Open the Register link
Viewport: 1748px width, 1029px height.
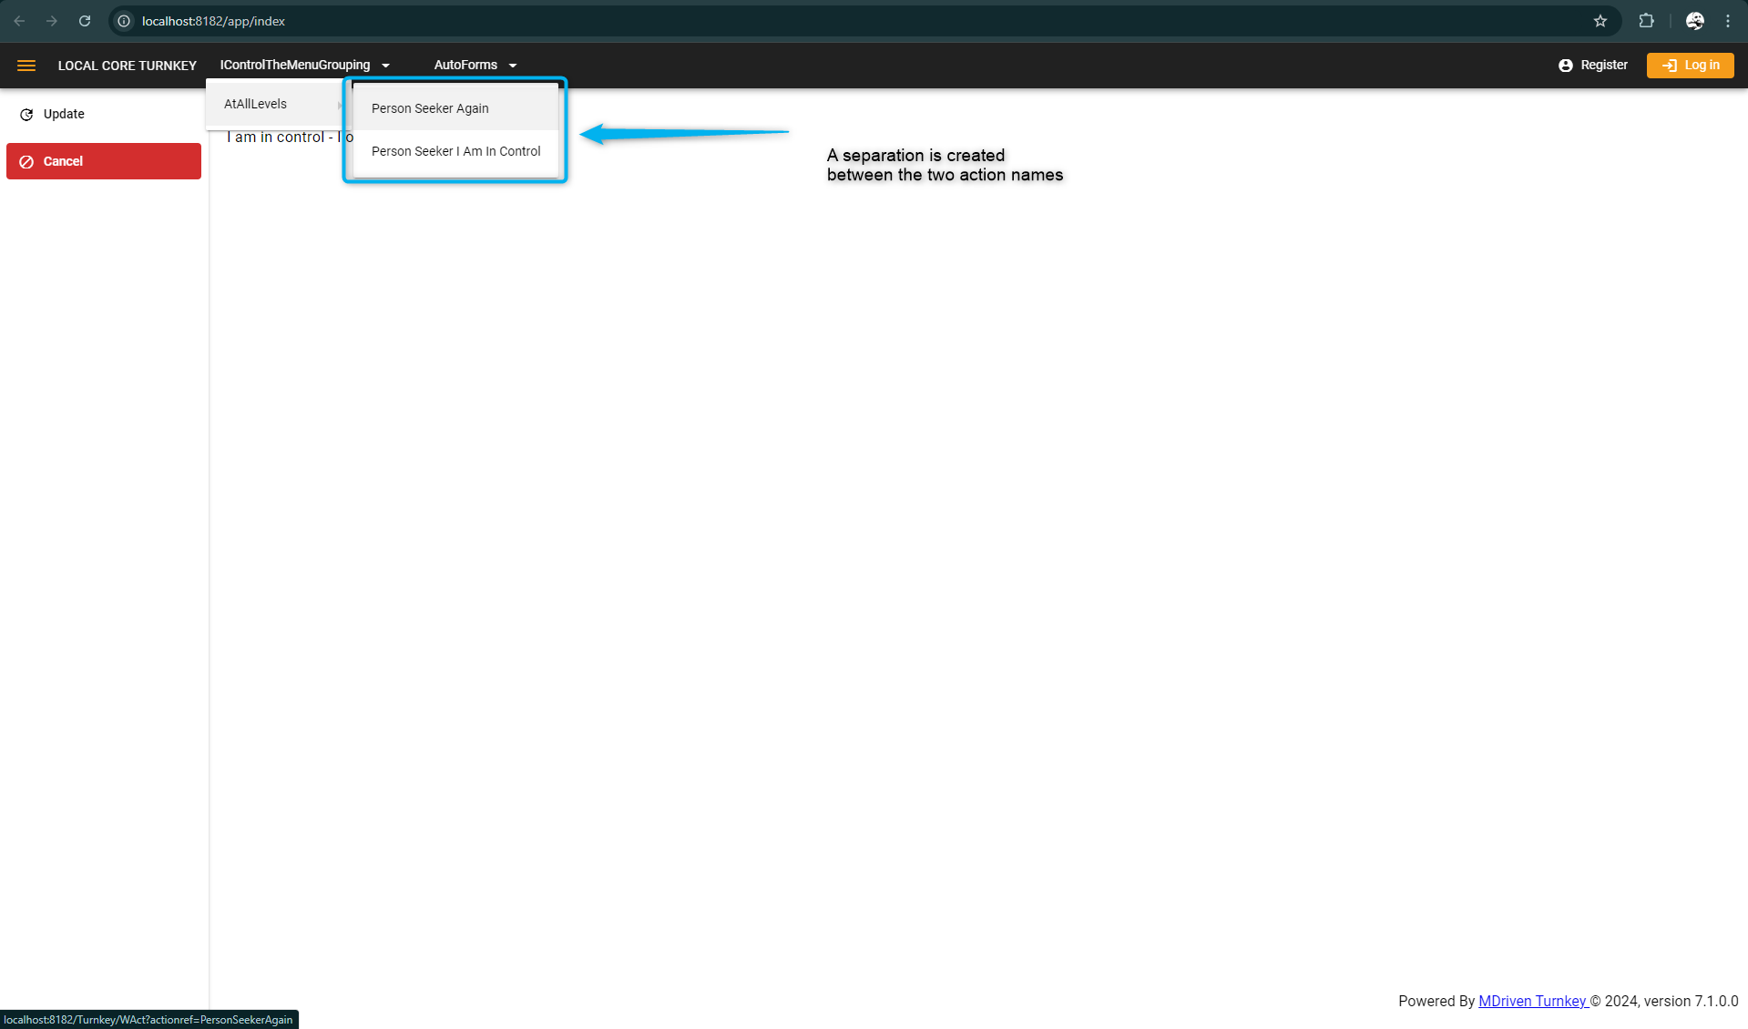pos(1593,66)
